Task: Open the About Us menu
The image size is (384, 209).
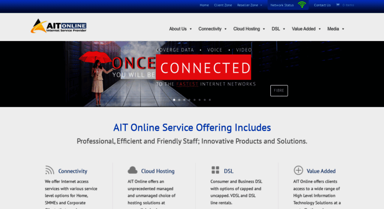Action: point(178,29)
